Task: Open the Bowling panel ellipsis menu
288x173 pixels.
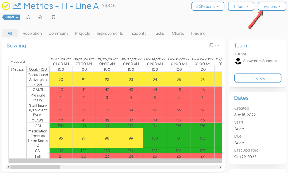Action: coord(217,45)
